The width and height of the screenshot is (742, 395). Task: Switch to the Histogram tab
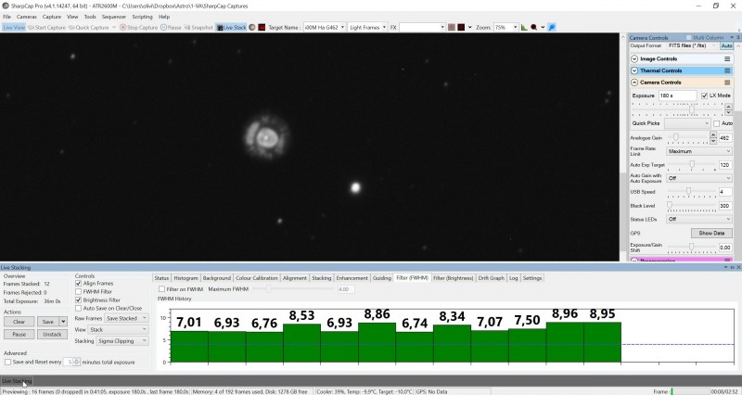[x=185, y=278]
